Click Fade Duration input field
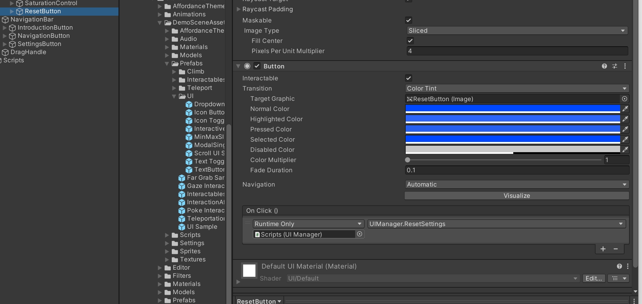The width and height of the screenshot is (642, 304). coord(517,170)
